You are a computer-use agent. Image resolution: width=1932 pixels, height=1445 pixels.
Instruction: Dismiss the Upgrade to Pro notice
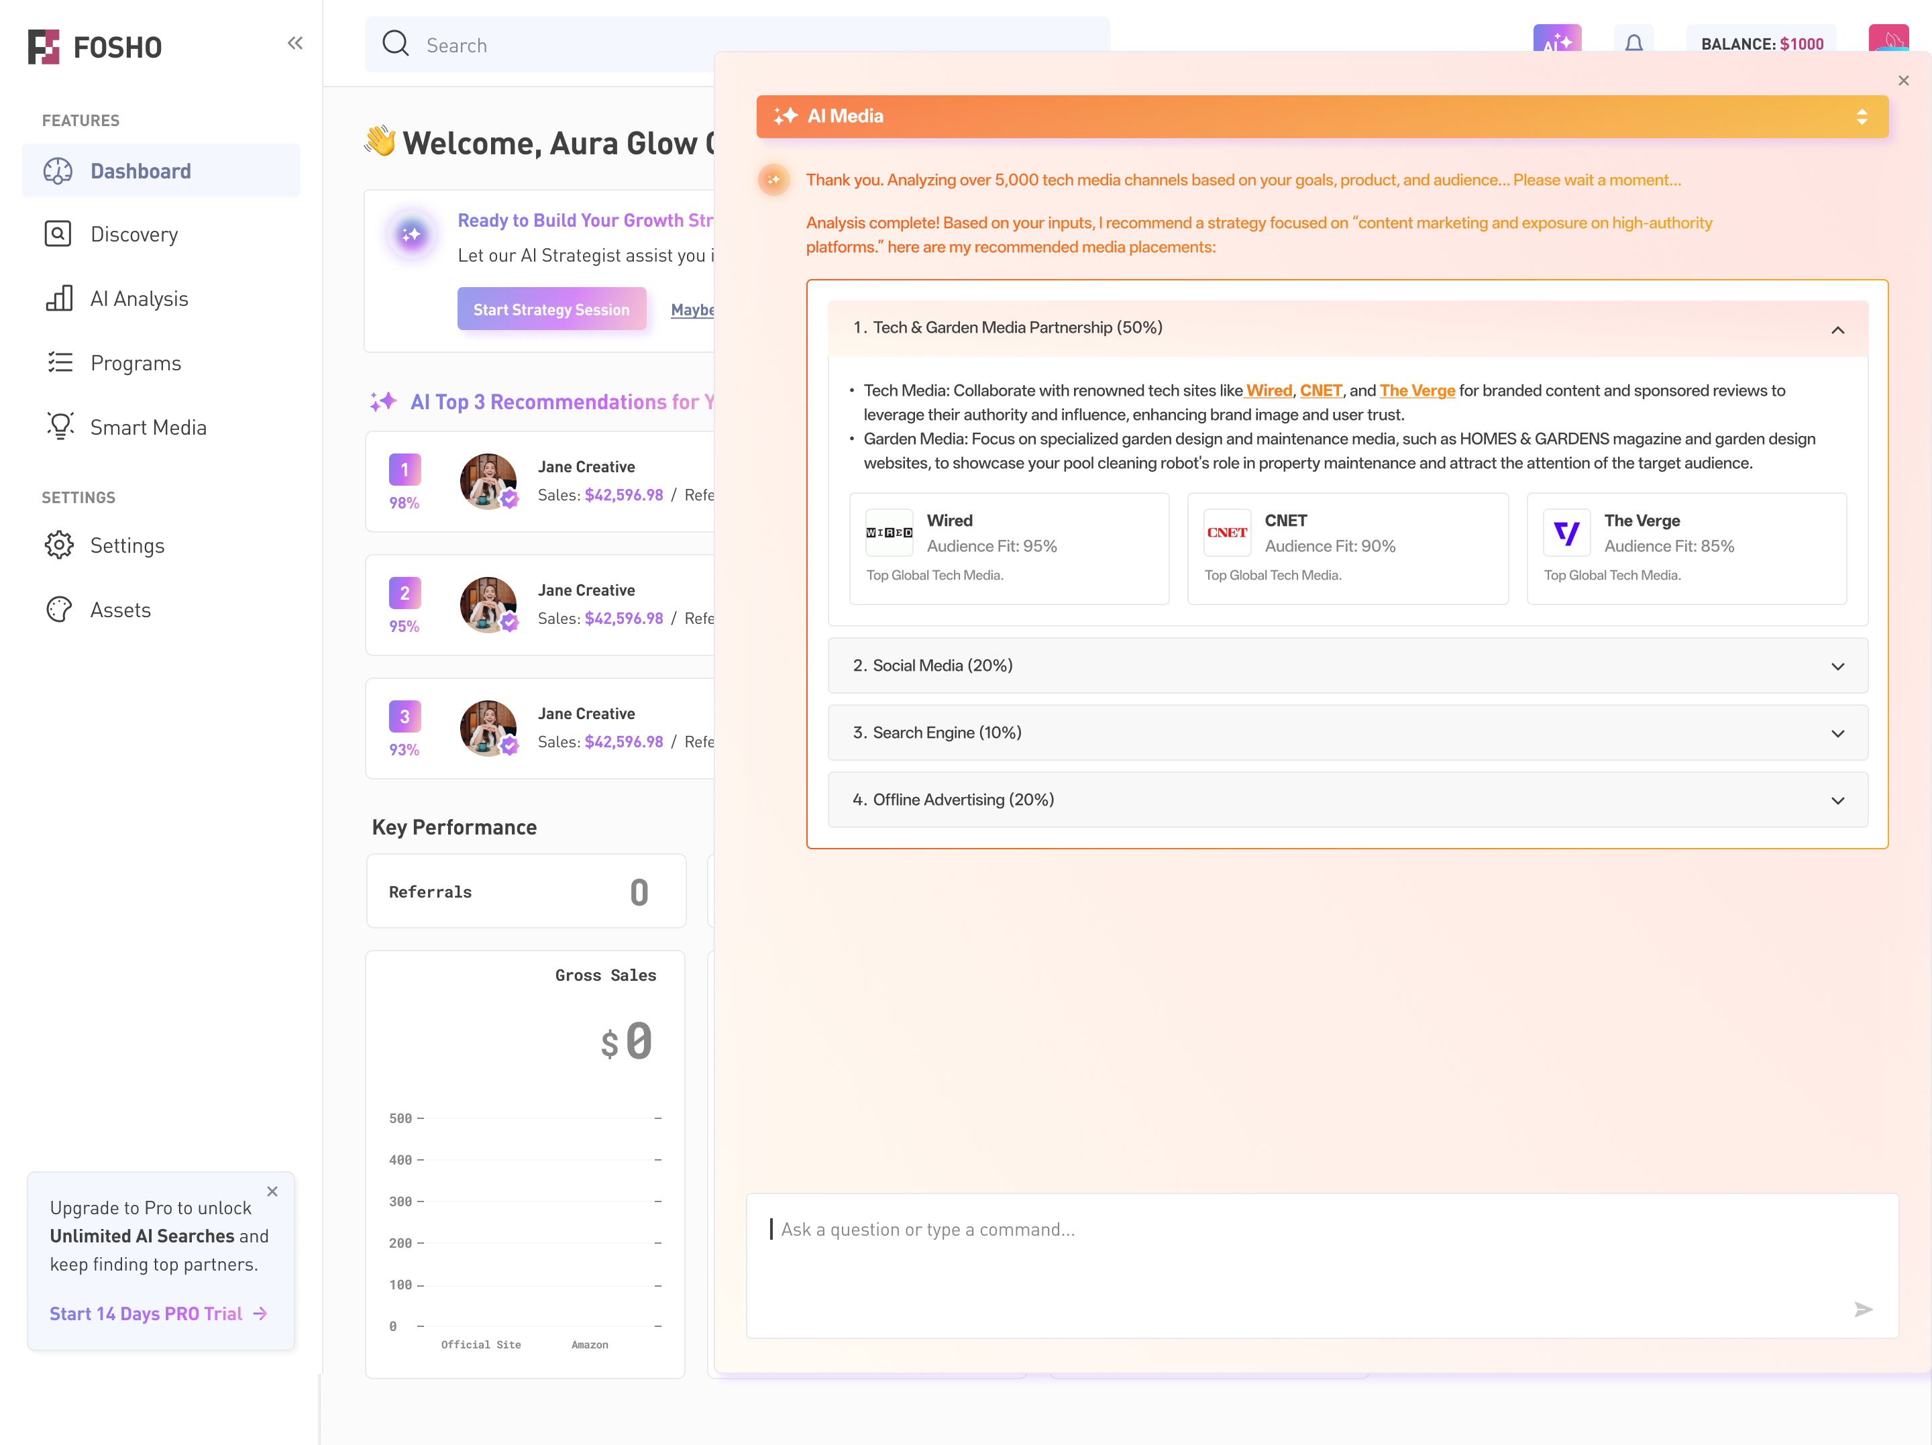point(272,1191)
